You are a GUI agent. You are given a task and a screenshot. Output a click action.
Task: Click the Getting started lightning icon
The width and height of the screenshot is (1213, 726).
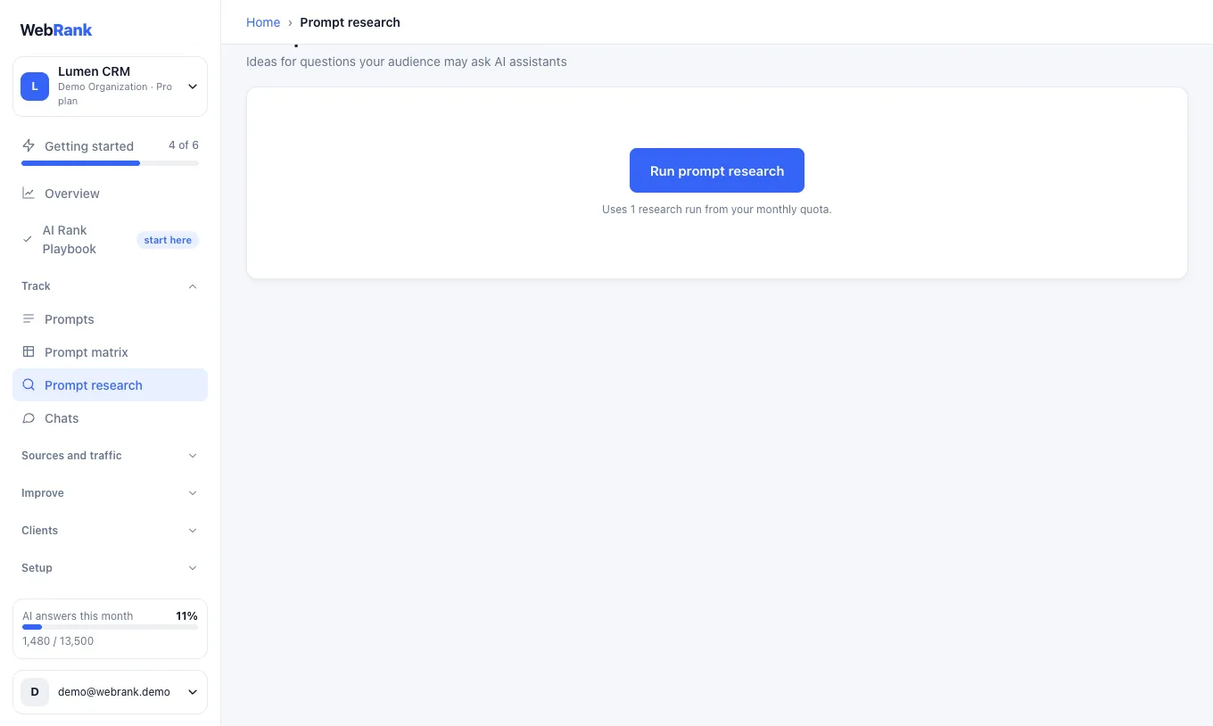click(29, 145)
